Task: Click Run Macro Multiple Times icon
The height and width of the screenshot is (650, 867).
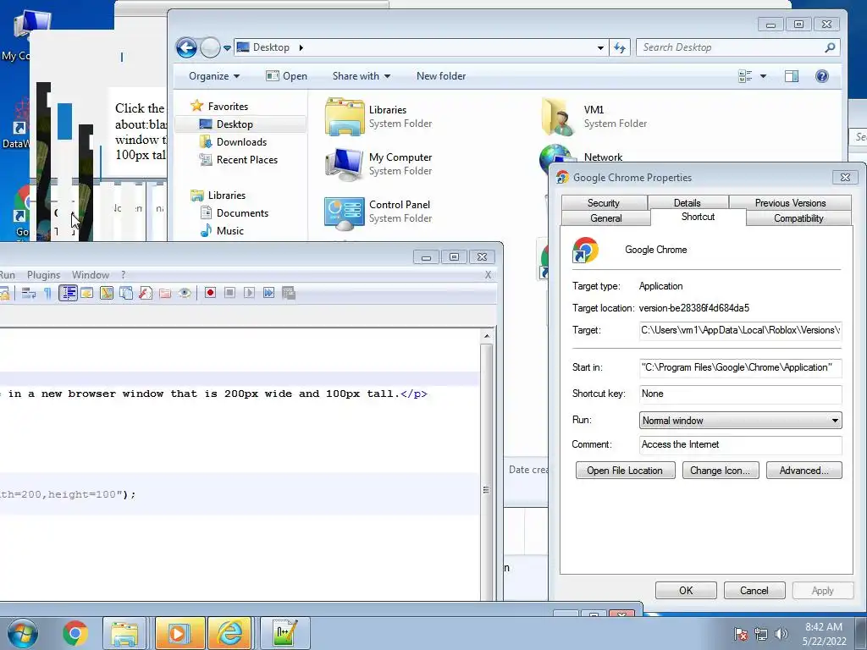Action: [268, 293]
